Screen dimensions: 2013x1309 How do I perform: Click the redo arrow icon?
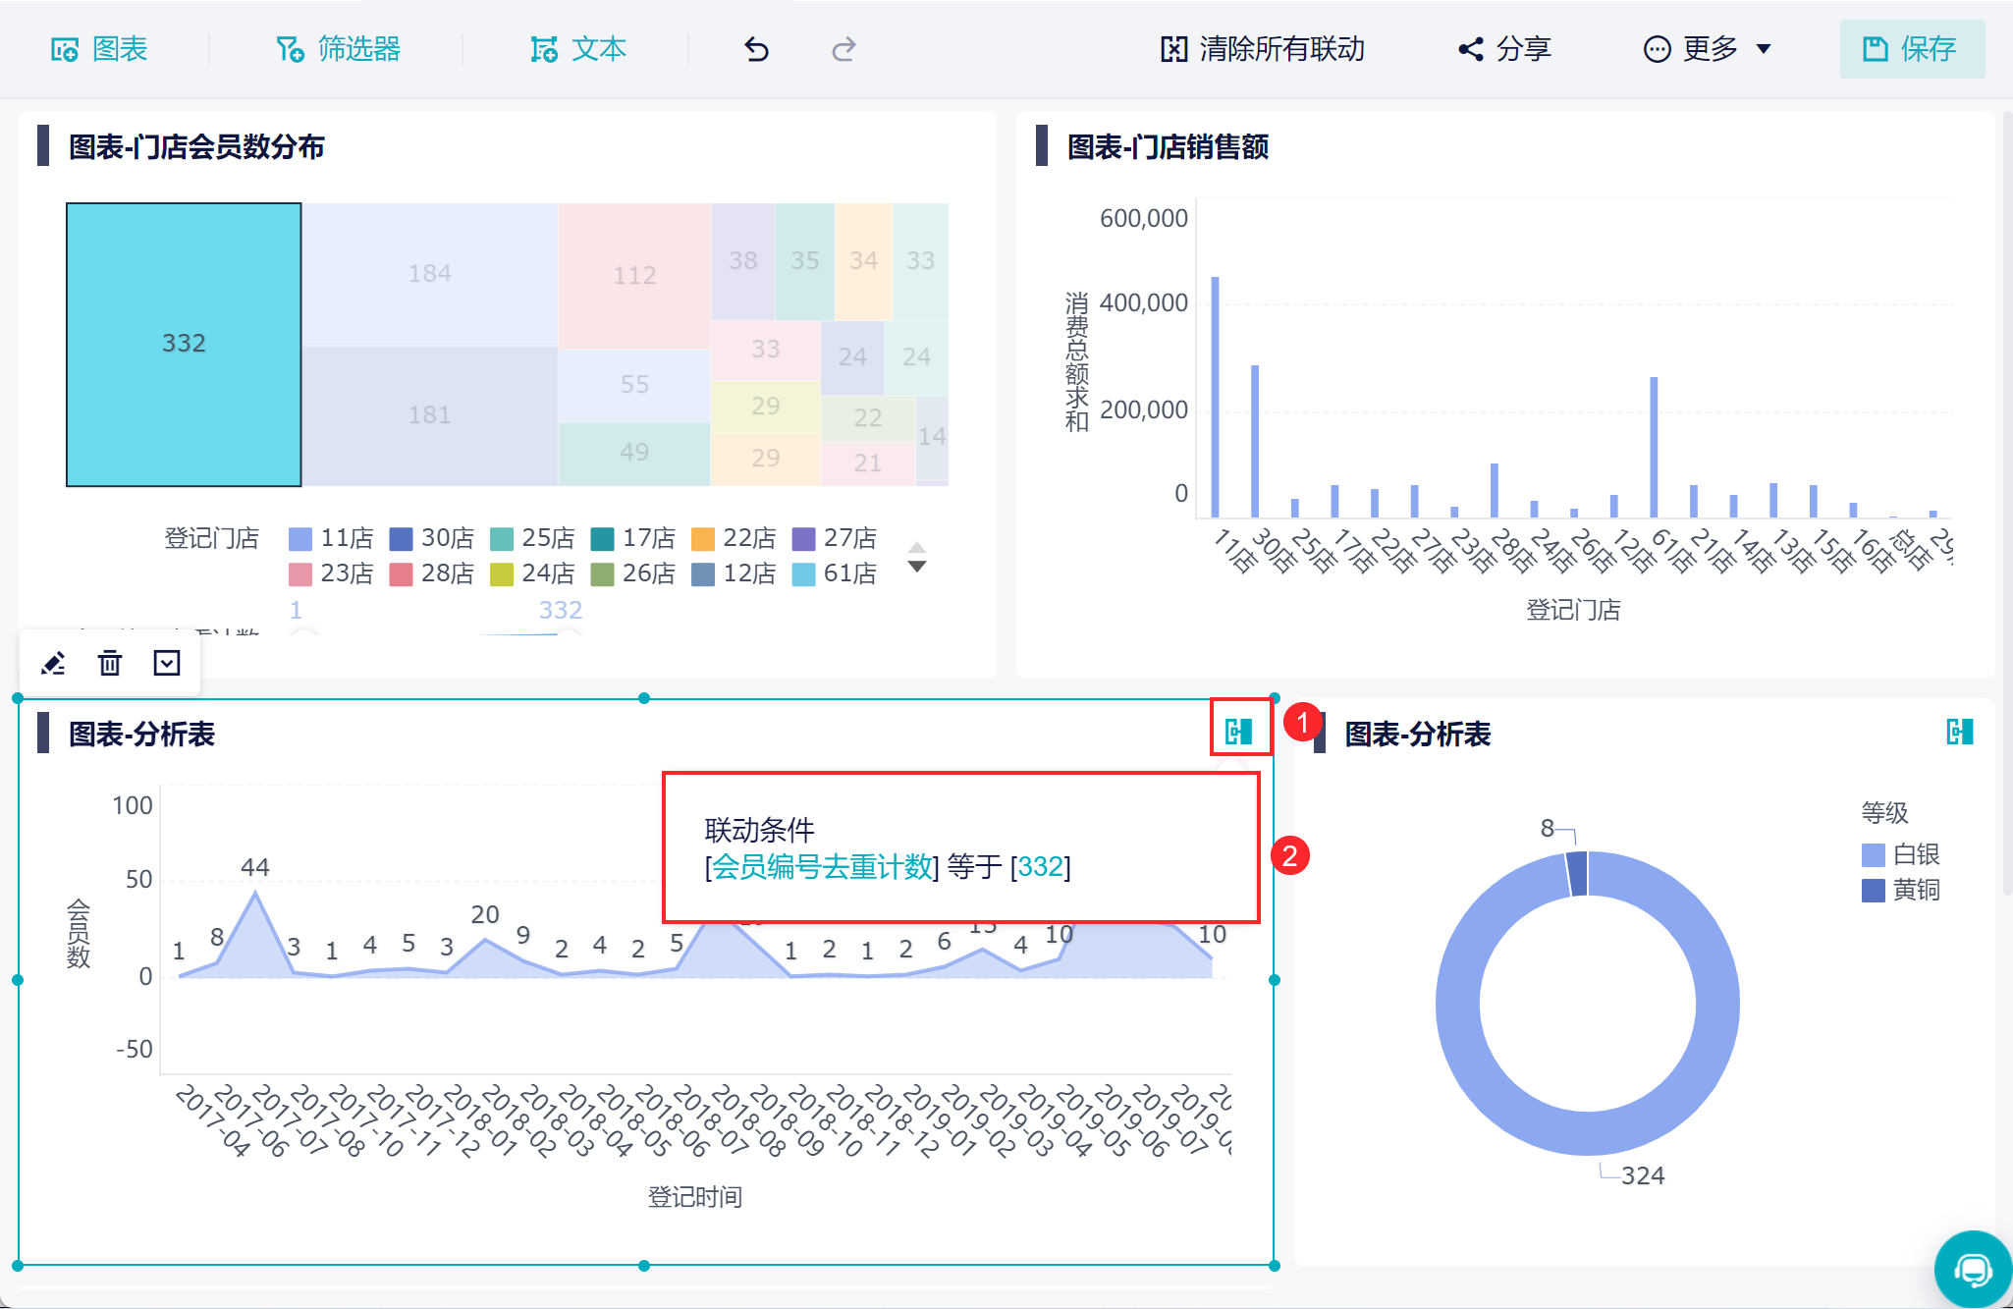point(843,49)
